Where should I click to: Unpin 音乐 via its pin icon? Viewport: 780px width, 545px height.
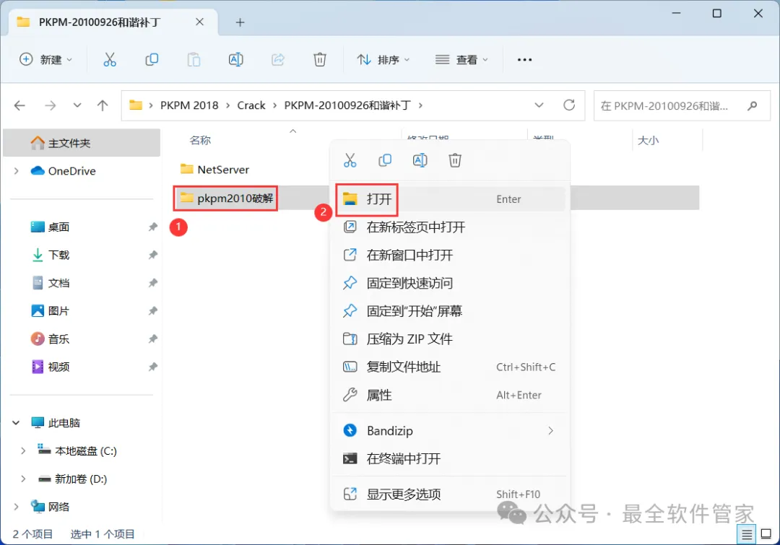(x=152, y=339)
